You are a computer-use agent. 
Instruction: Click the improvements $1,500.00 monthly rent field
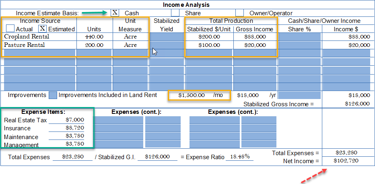[x=192, y=95]
